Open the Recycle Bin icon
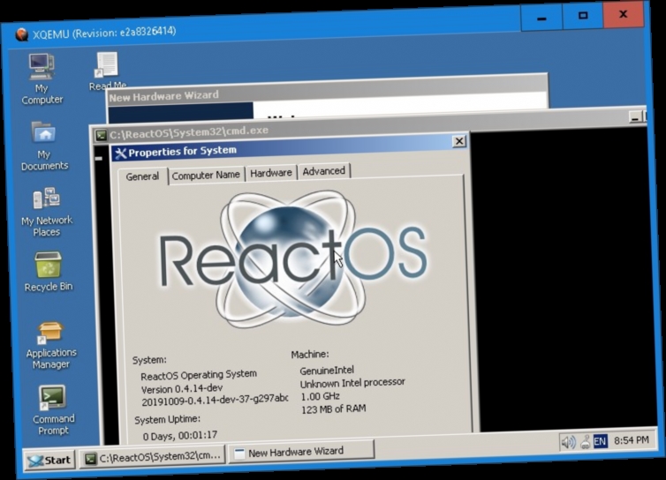Image resolution: width=666 pixels, height=480 pixels. point(48,271)
